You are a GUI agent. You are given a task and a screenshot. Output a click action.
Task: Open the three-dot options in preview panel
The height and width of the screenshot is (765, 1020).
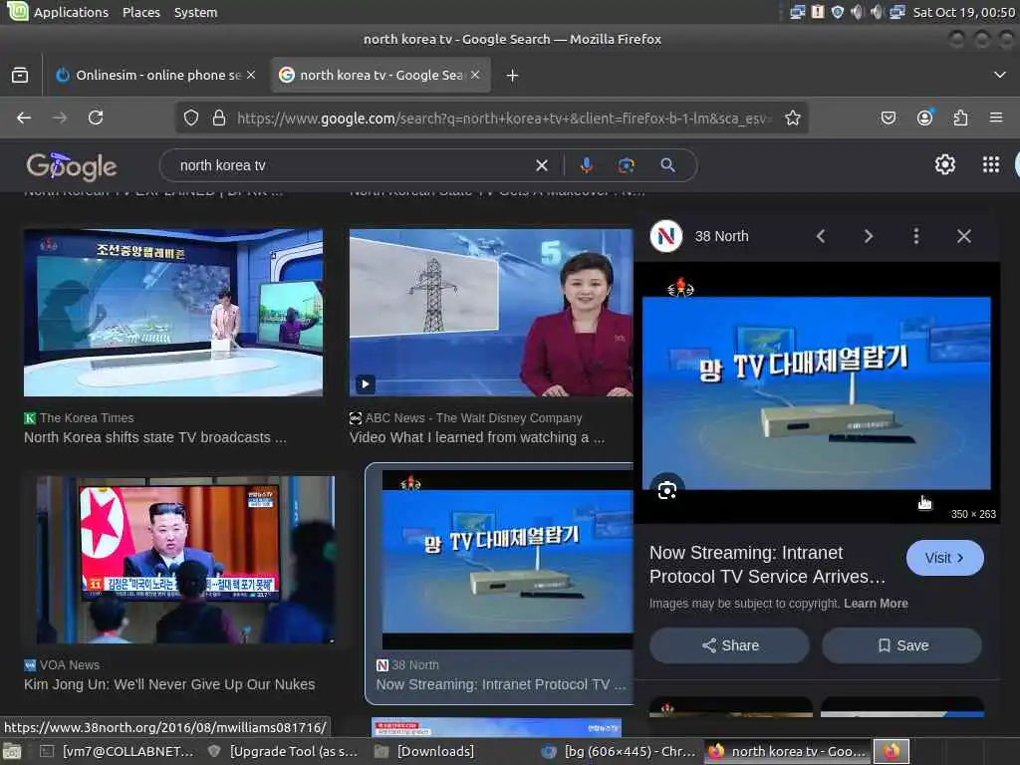click(x=916, y=236)
